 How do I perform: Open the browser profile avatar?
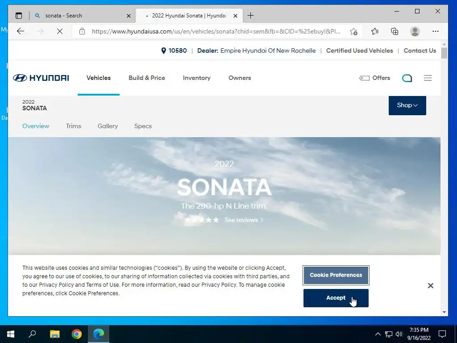[415, 31]
